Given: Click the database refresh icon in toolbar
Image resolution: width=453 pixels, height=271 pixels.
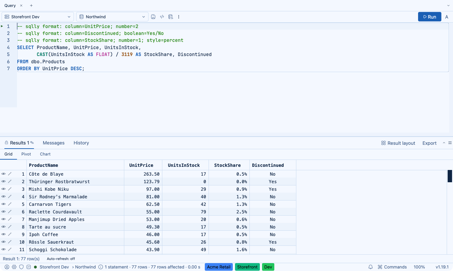Looking at the screenshot, I should pyautogui.click(x=171, y=17).
